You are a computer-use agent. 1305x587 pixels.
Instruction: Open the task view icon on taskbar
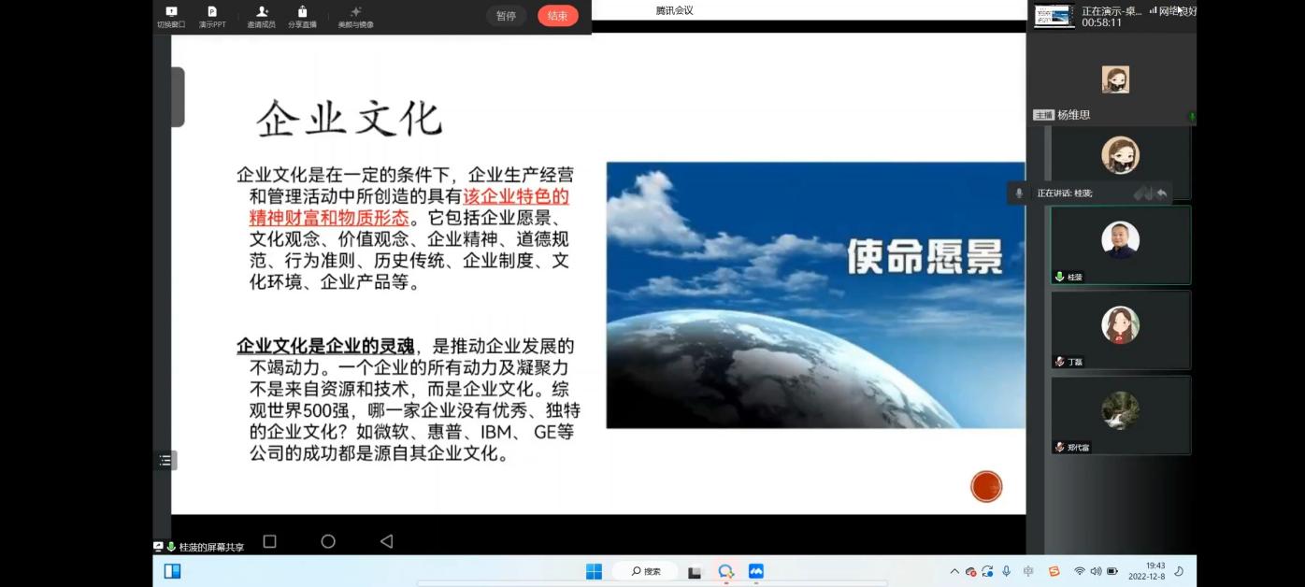695,572
